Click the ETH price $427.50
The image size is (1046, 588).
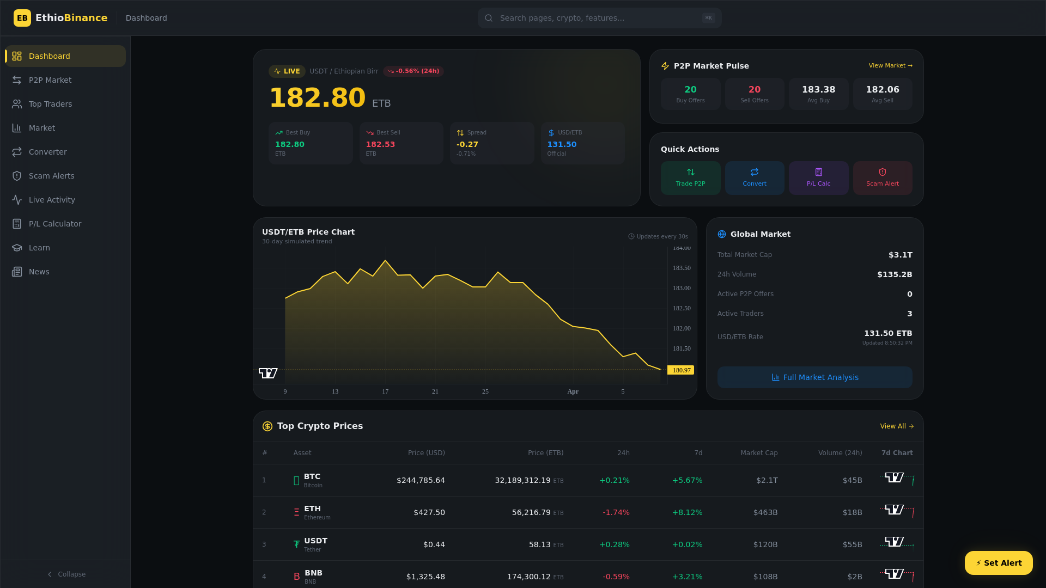(x=429, y=512)
